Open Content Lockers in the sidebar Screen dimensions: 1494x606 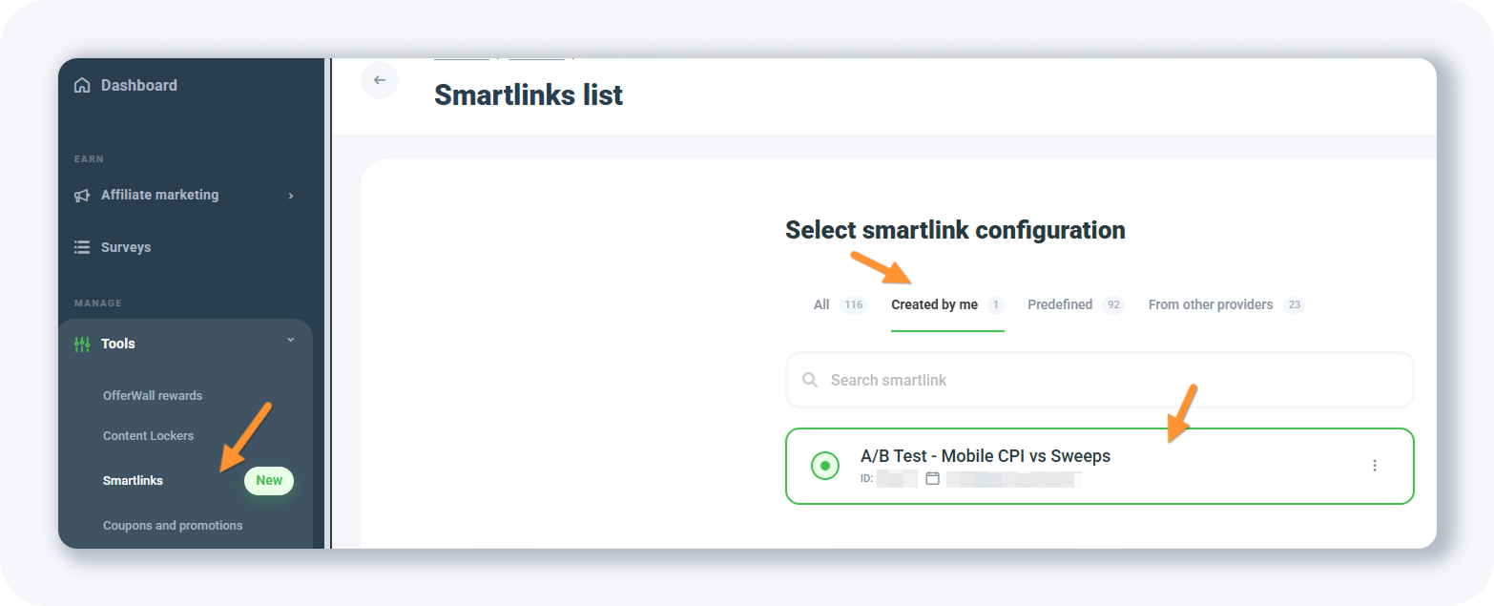pyautogui.click(x=148, y=435)
